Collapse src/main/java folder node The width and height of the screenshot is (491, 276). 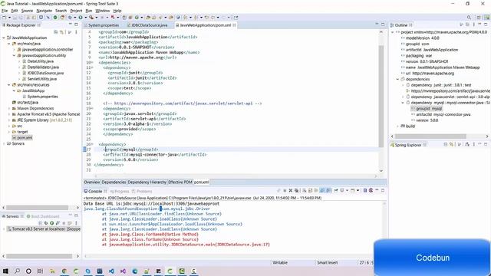9,44
